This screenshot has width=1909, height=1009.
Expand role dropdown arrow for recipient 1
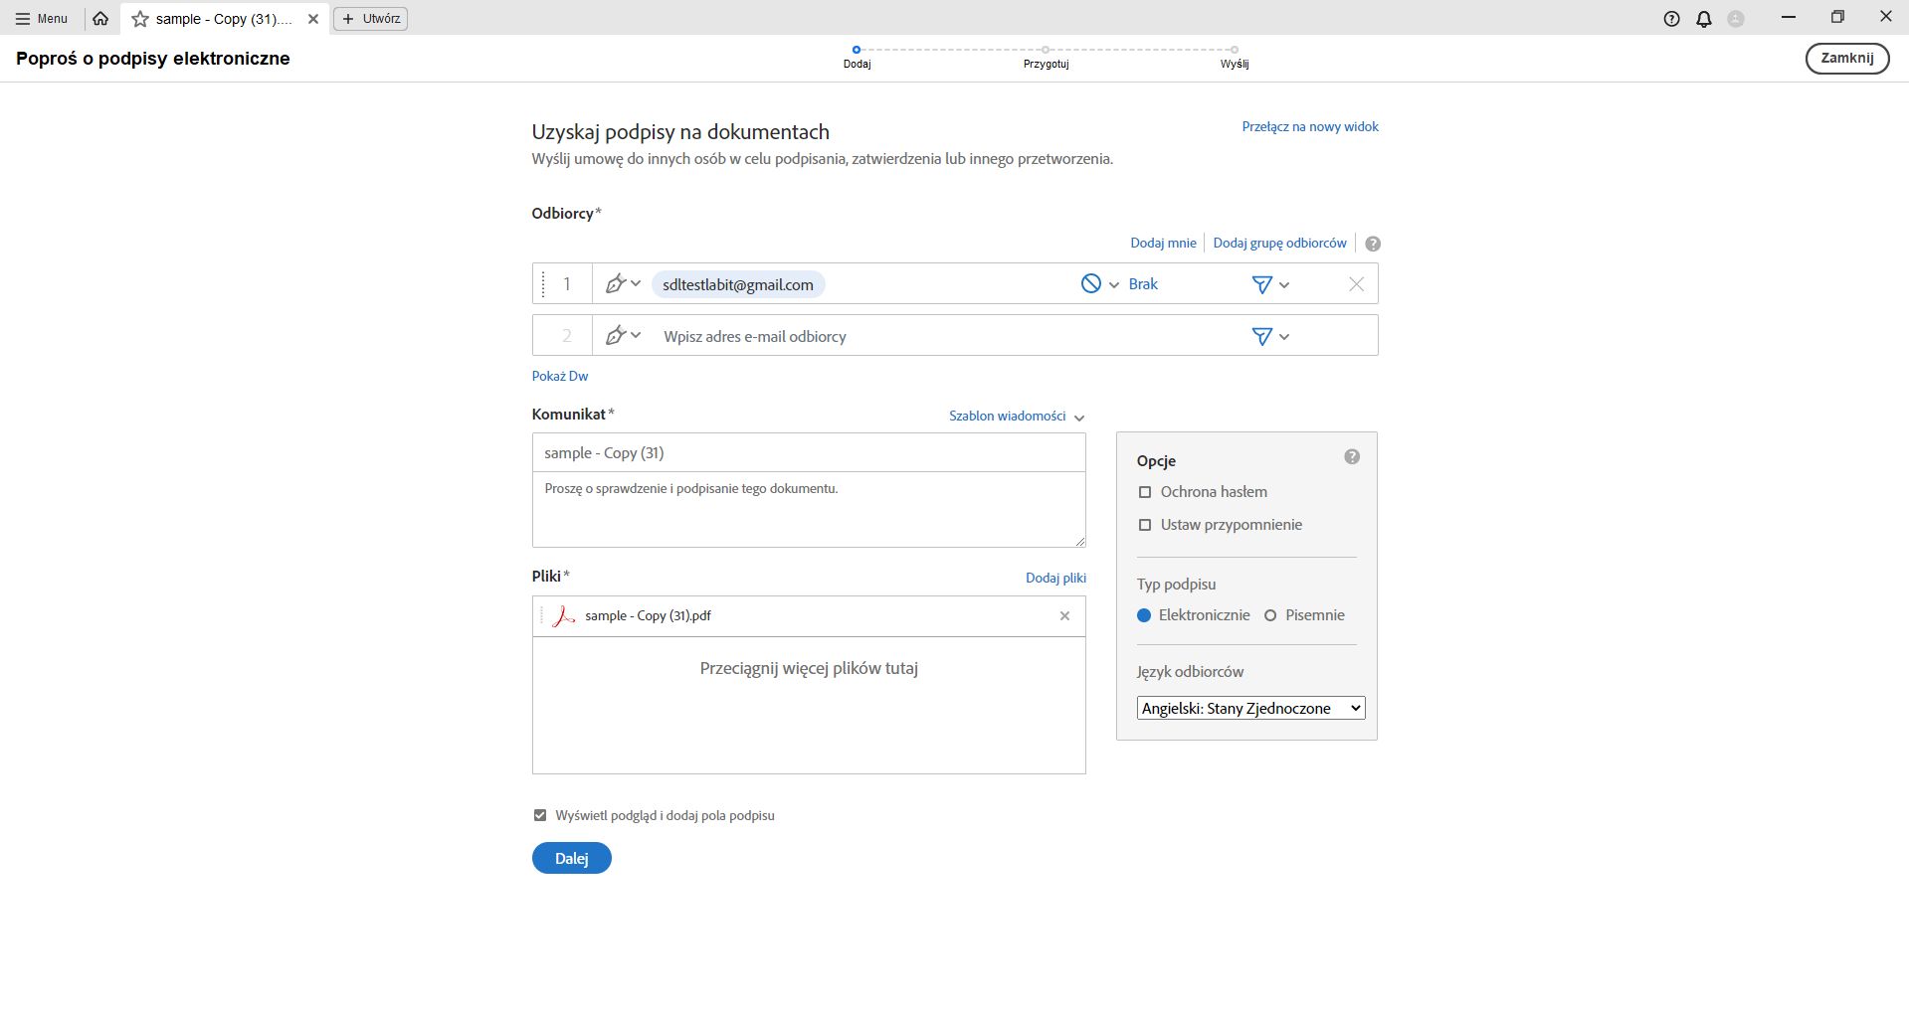point(636,284)
